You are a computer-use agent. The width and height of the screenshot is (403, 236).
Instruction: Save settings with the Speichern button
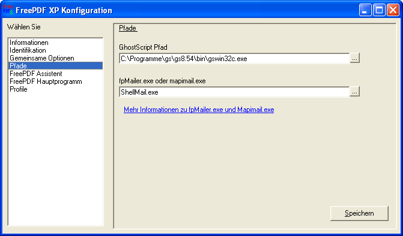pyautogui.click(x=359, y=213)
